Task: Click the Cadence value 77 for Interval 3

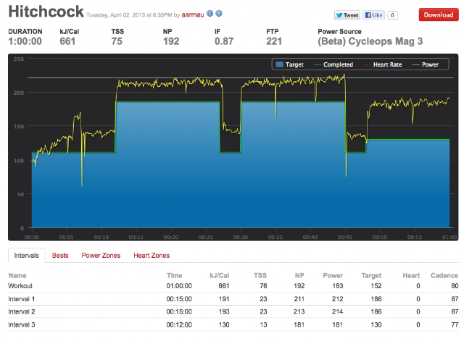Action: (x=455, y=324)
